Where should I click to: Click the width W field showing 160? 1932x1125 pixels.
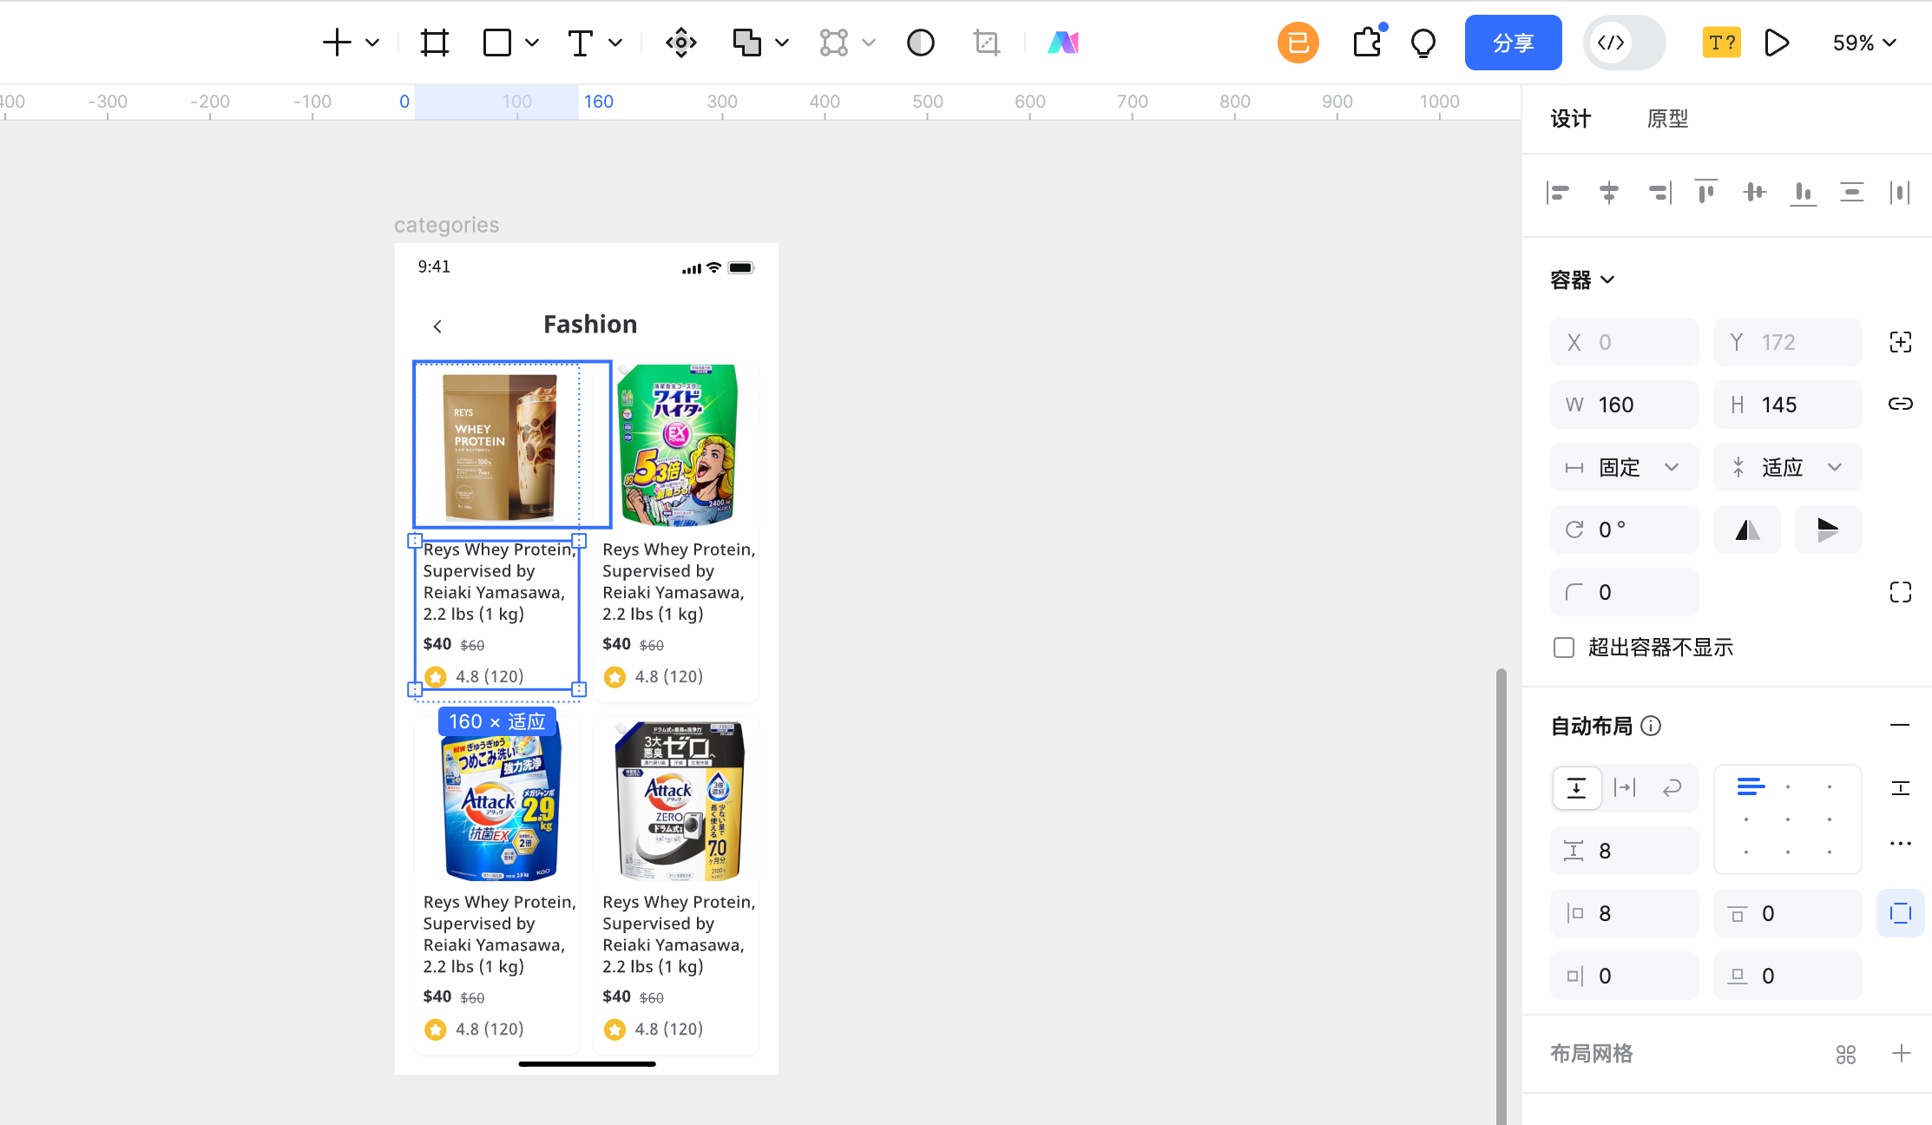1625,405
